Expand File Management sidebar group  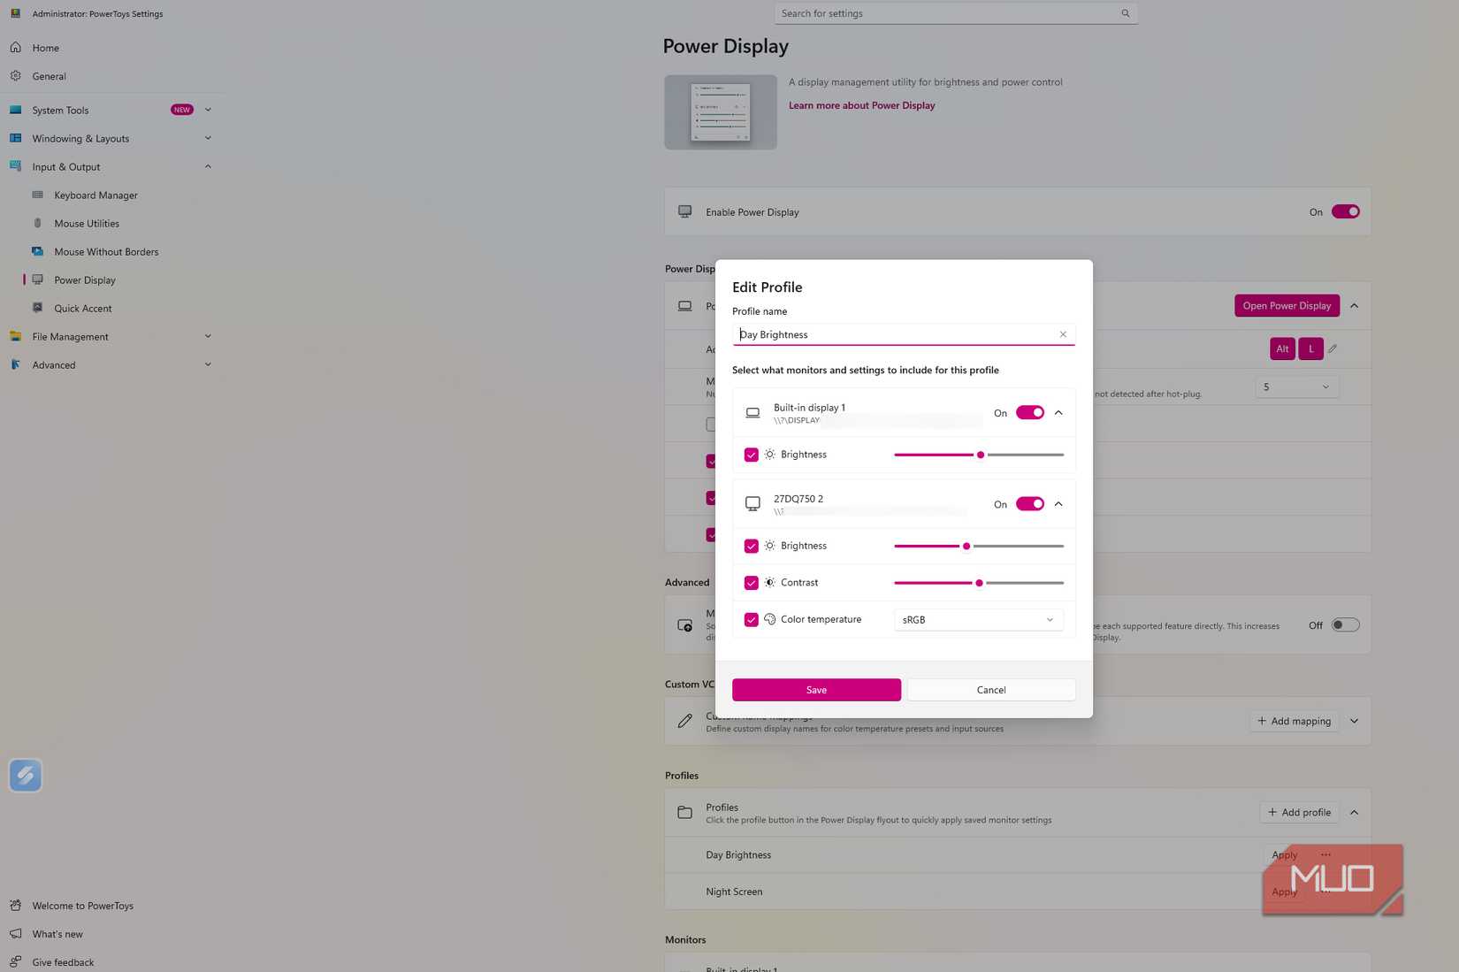click(208, 336)
